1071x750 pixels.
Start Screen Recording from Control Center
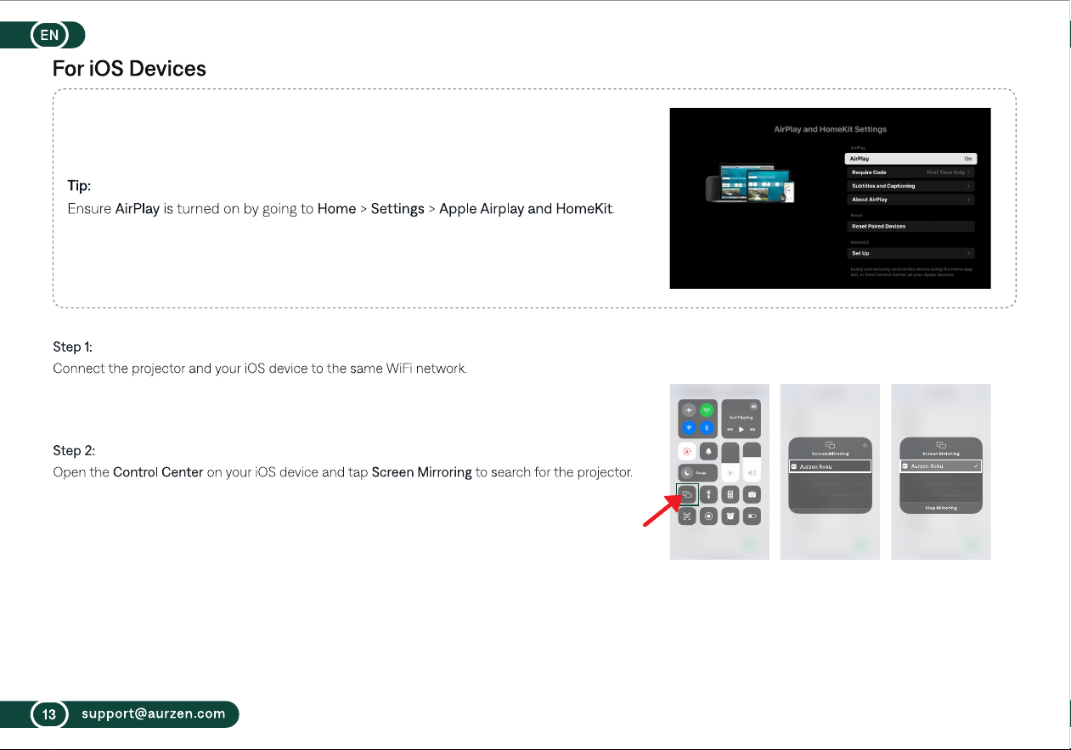click(x=708, y=516)
